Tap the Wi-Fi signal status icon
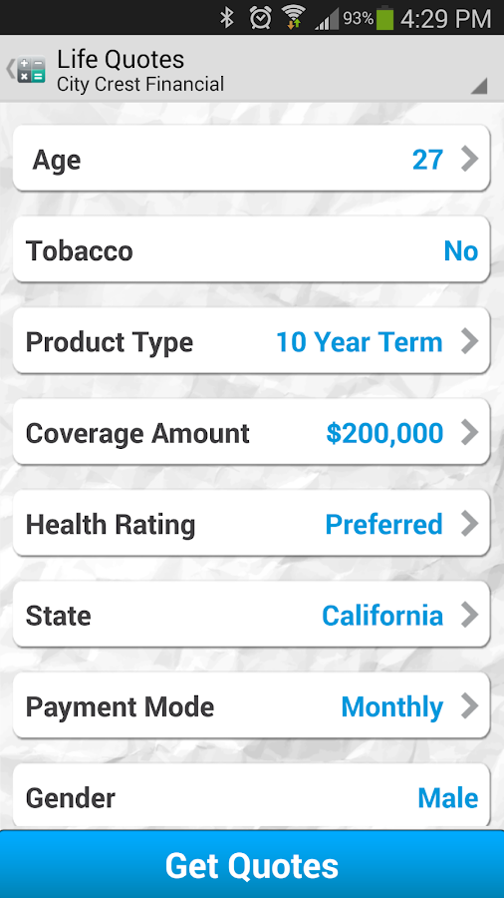 [x=294, y=17]
